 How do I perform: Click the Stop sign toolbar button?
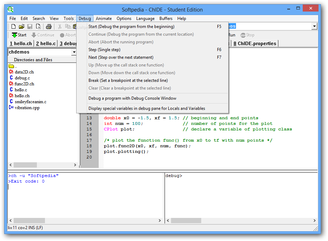click(247, 35)
